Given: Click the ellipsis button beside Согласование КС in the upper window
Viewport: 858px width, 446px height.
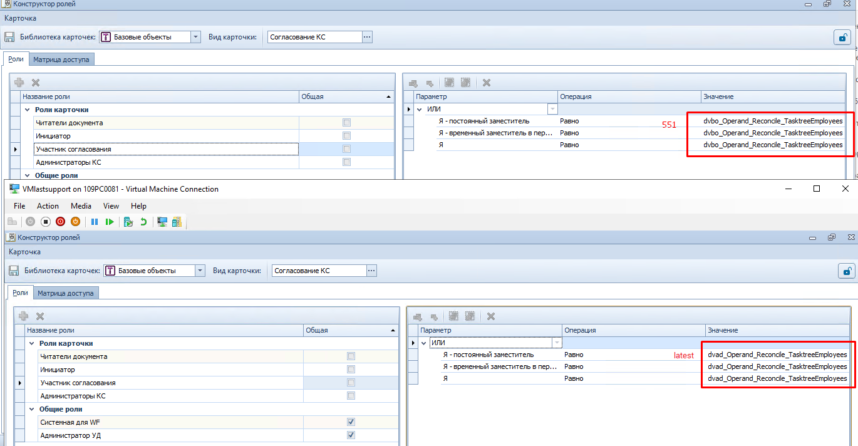Looking at the screenshot, I should 367,37.
